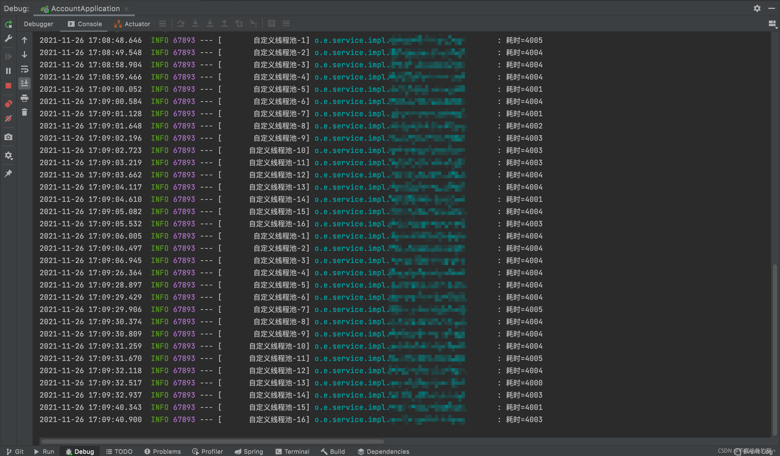Toggle scroll to end of console
The image size is (780, 456).
[24, 83]
